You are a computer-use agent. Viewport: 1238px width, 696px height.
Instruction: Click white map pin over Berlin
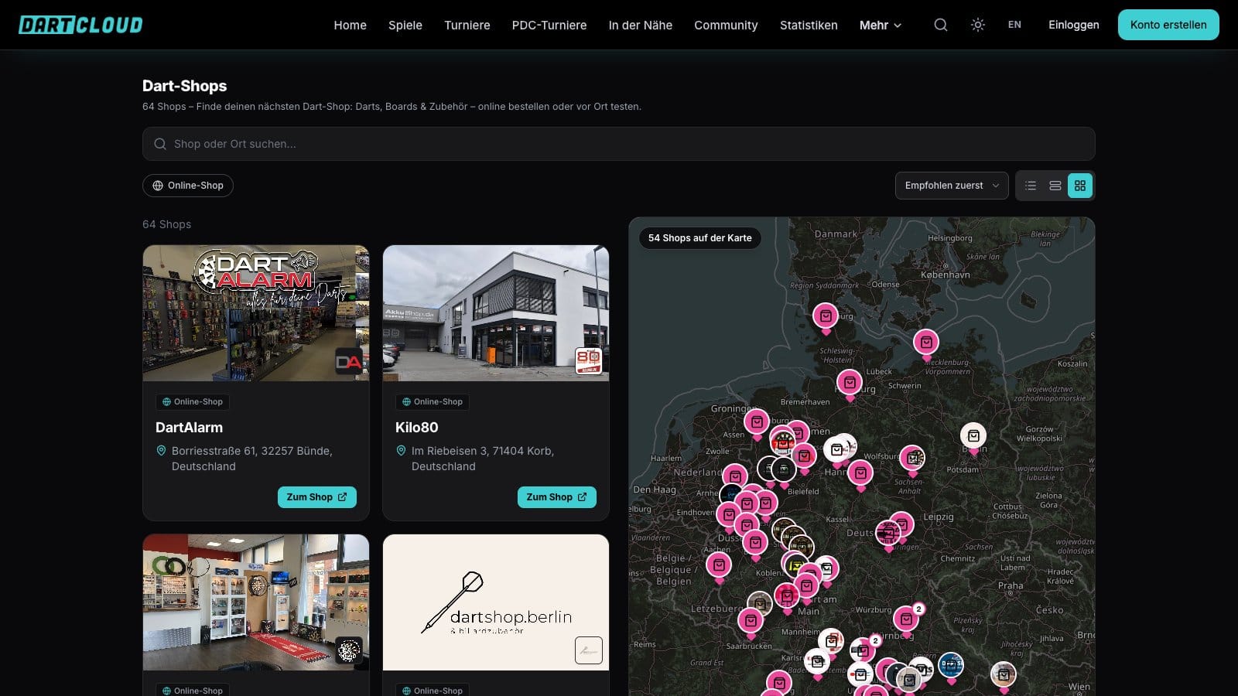click(x=973, y=436)
